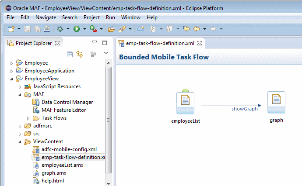The width and height of the screenshot is (302, 186).
Task: Open the File menu
Action: click(11, 17)
